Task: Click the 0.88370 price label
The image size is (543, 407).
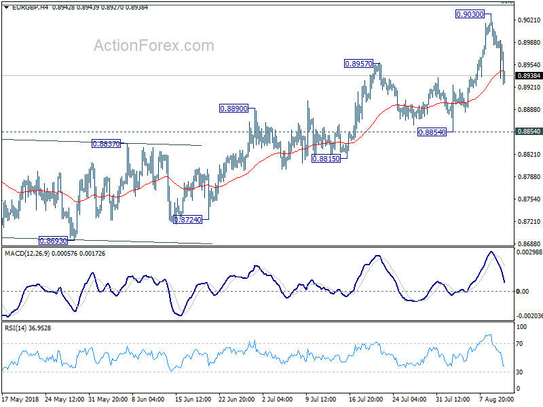Action: pos(107,144)
